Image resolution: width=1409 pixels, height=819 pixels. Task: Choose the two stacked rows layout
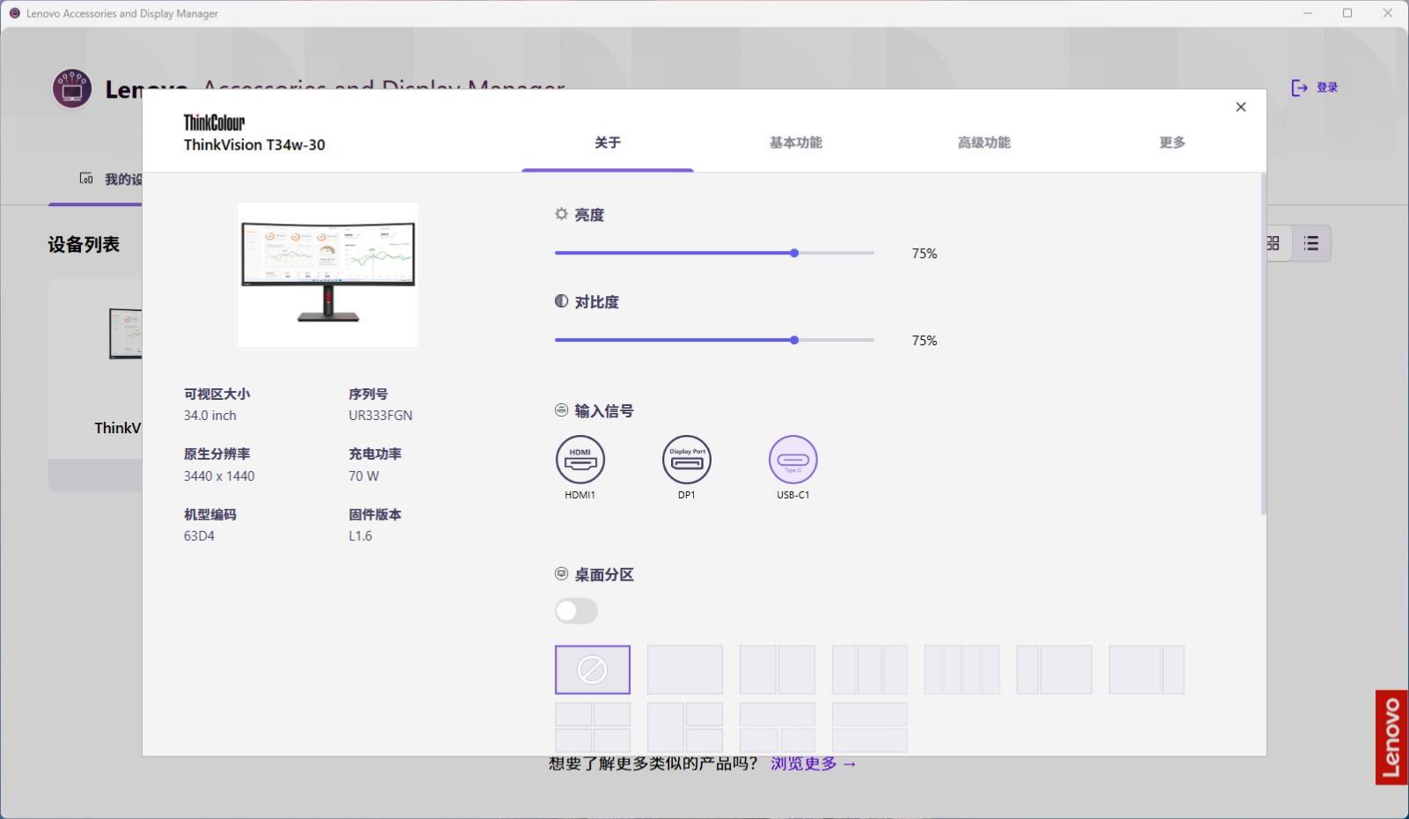click(869, 727)
